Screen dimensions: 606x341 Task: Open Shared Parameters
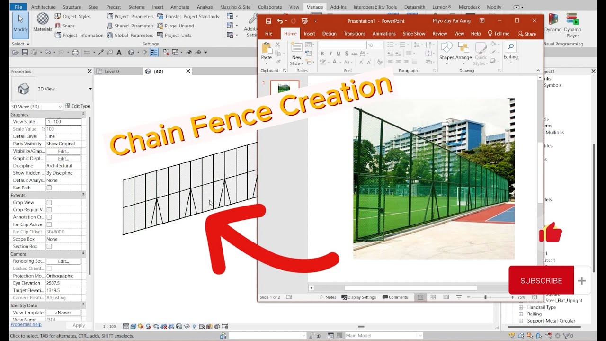point(130,26)
